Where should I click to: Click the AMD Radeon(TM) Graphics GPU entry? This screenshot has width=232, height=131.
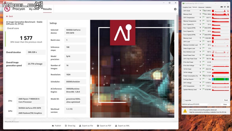pyautogui.click(x=30, y=113)
